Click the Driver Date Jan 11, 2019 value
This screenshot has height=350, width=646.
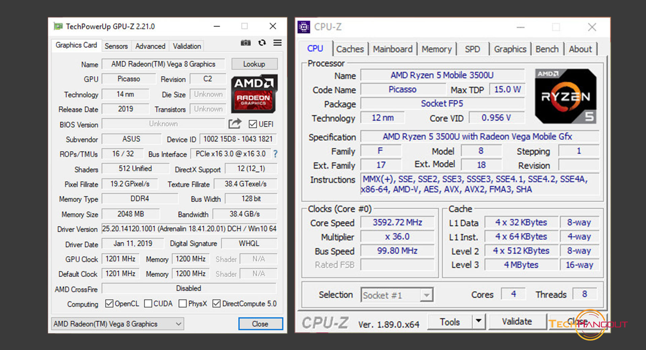coord(133,243)
